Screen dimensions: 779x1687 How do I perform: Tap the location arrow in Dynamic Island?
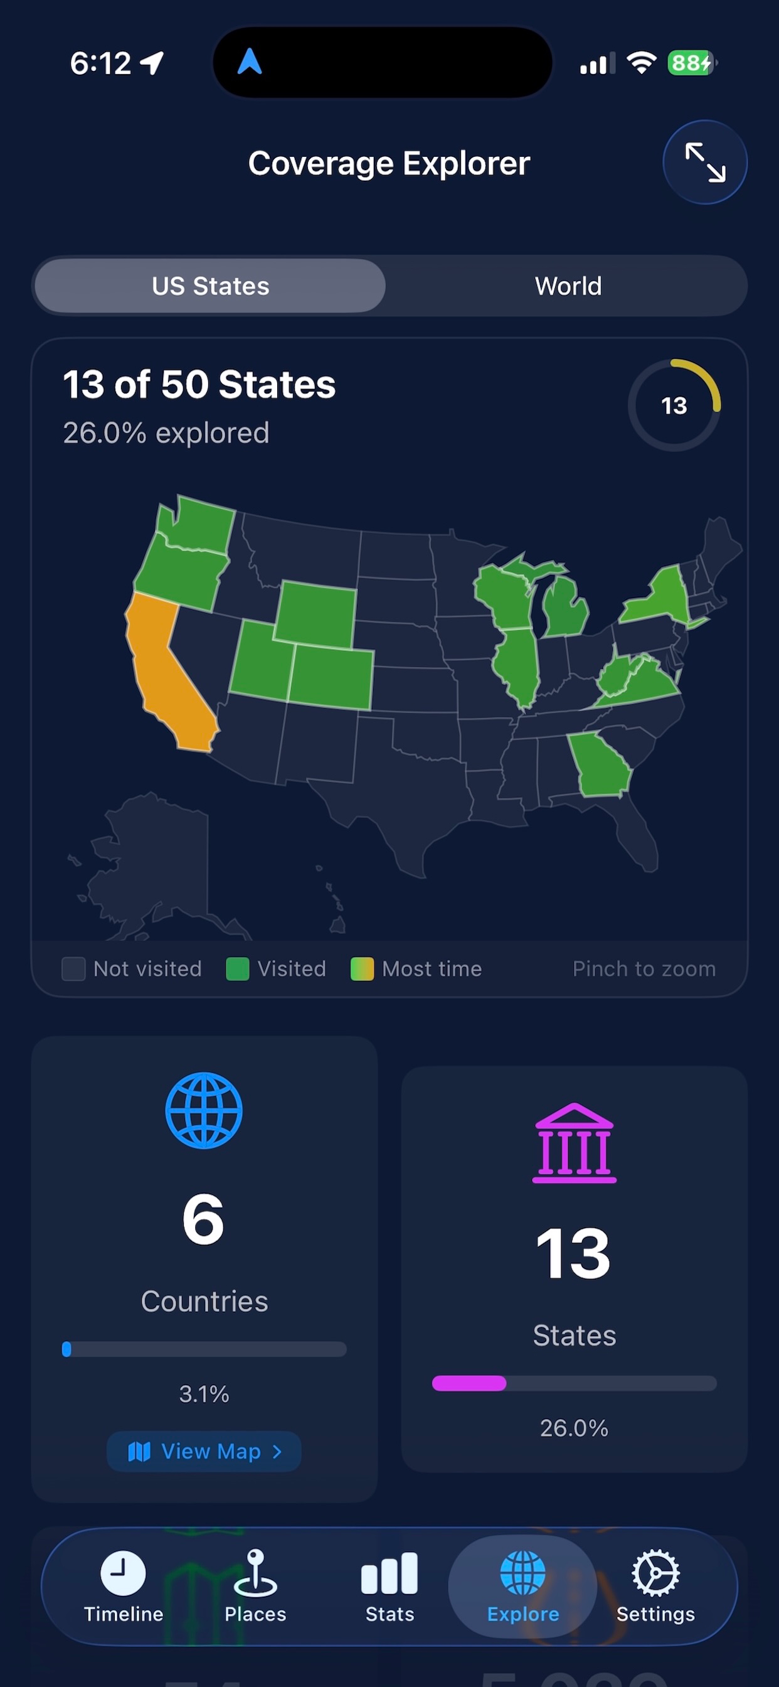[x=250, y=62]
